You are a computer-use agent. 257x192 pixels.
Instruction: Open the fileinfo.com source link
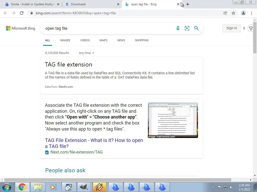(66, 87)
